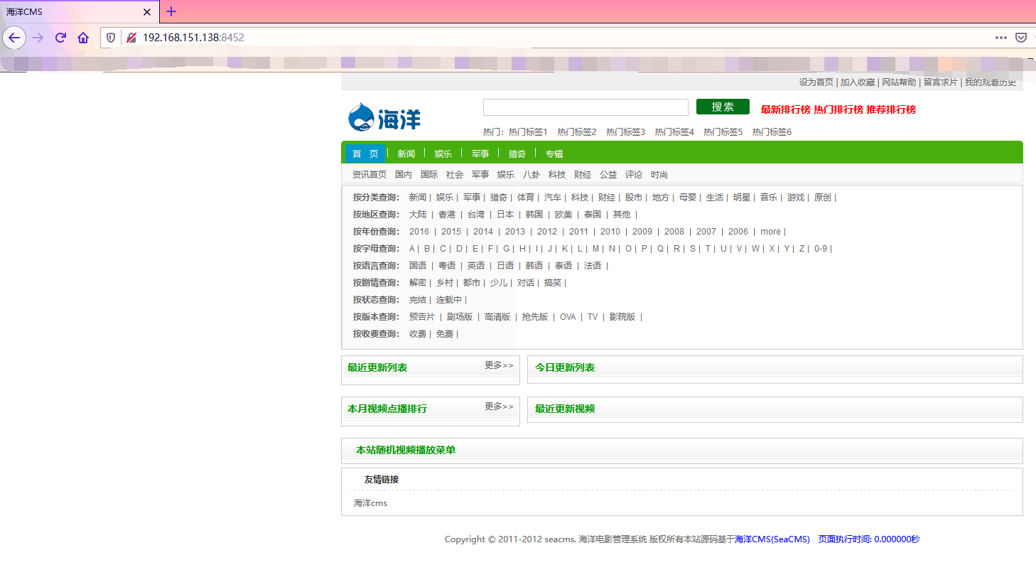This screenshot has width=1036, height=565.
Task: Show more years via the more link
Action: (x=770, y=232)
